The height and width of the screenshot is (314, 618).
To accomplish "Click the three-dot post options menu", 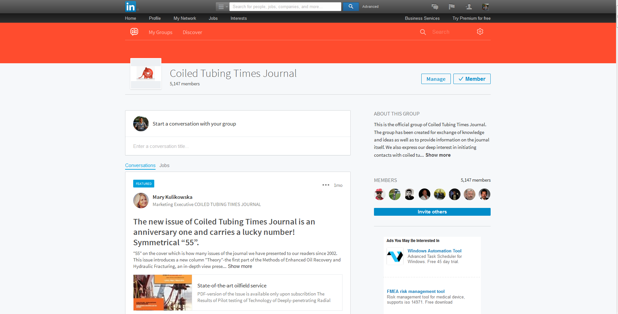I will 326,185.
